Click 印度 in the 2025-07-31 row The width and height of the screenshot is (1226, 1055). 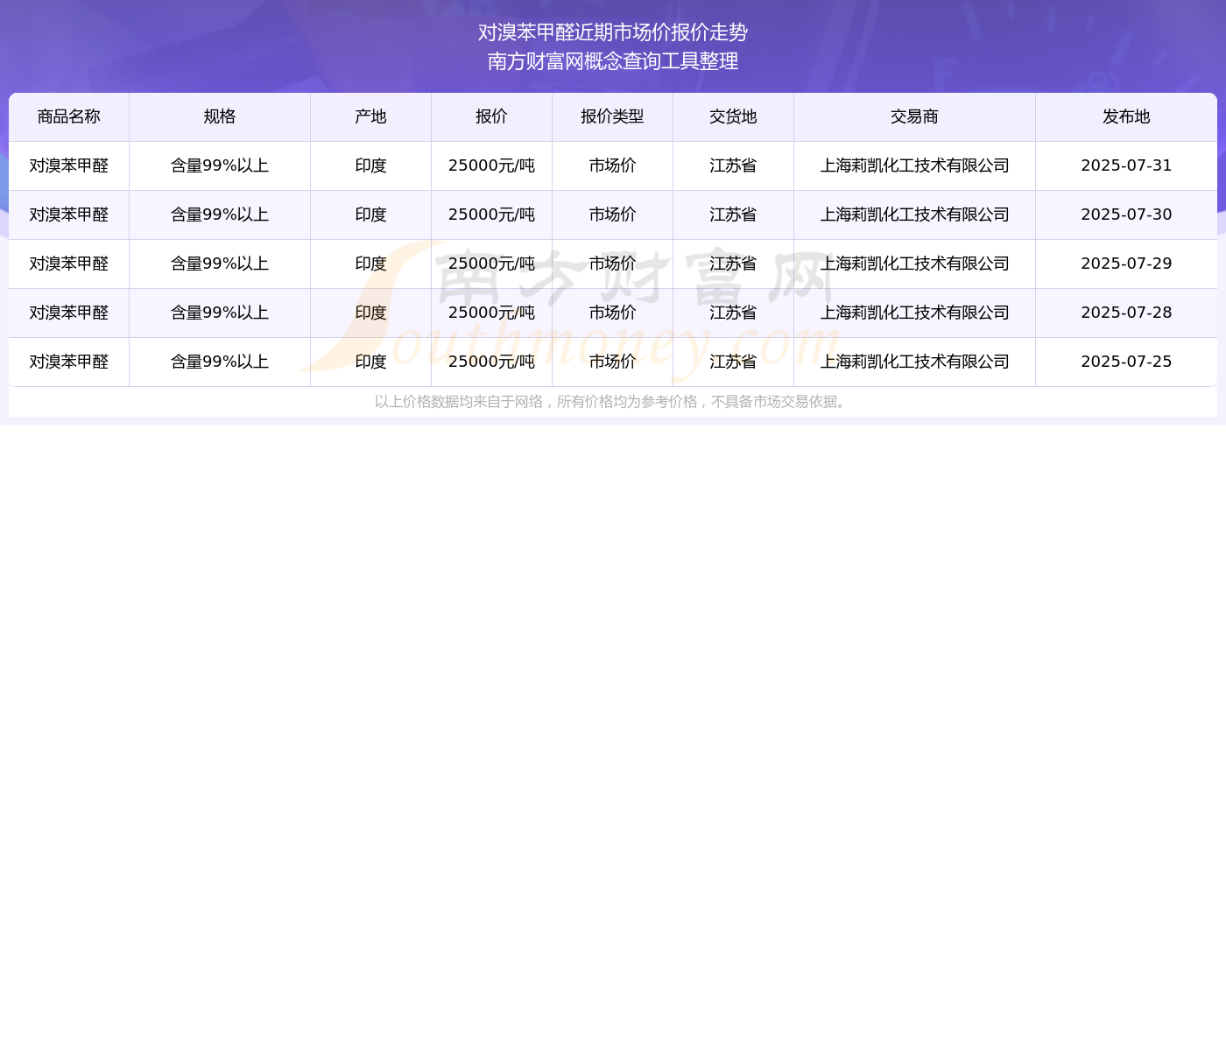click(371, 165)
